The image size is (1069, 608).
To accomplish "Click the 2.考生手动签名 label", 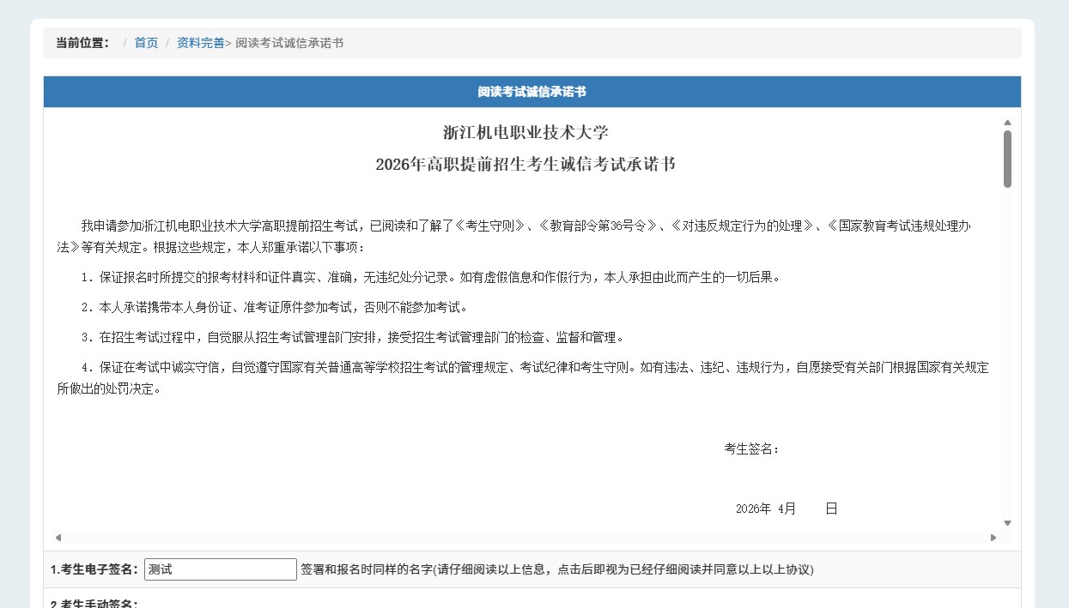I will [x=94, y=603].
